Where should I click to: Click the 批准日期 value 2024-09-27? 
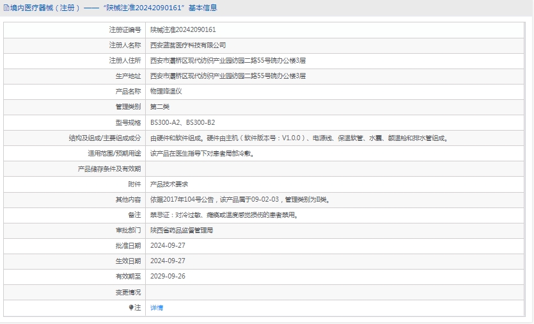(x=168, y=245)
